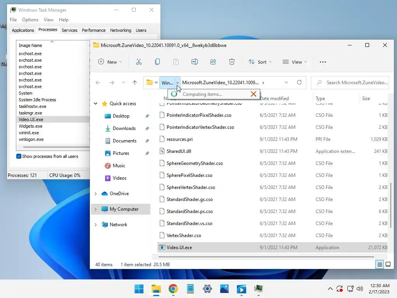Open address bar history dropdown
The height and width of the screenshot is (298, 397).
click(287, 82)
